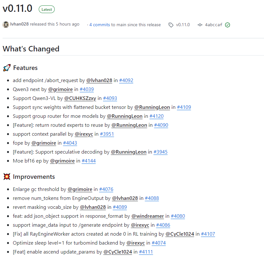Open context parallel pull request #3951
The image size is (264, 258).
(x=107, y=134)
